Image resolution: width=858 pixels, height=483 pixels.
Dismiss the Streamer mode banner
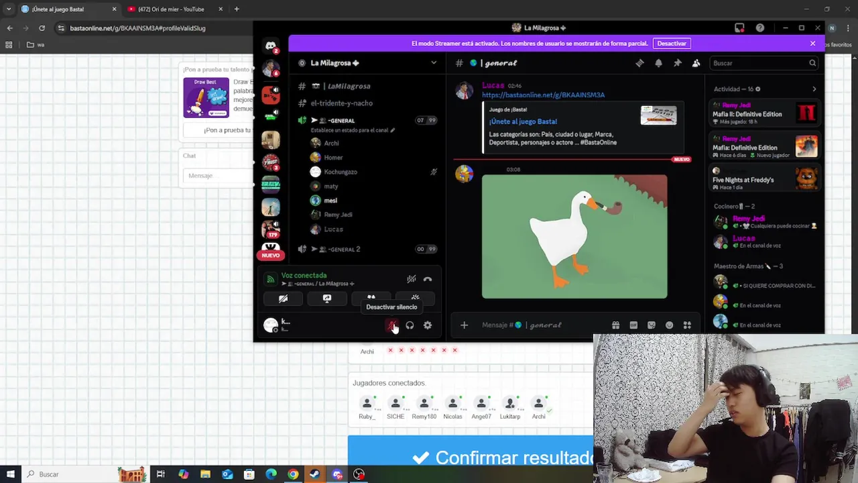(x=812, y=44)
